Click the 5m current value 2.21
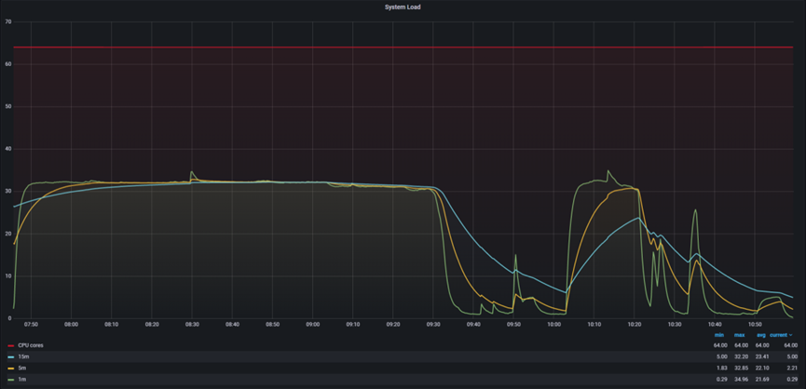 tap(792, 368)
